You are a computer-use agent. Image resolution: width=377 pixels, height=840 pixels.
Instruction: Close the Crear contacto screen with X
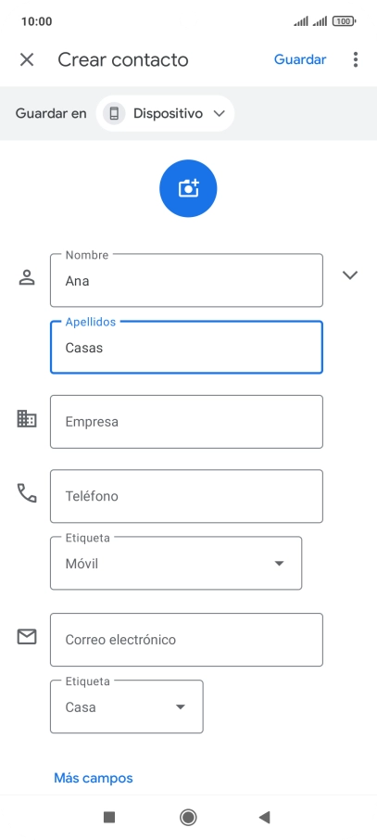27,59
